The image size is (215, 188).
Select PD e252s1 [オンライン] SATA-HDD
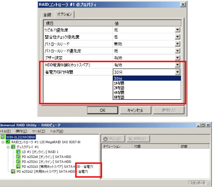(46, 162)
